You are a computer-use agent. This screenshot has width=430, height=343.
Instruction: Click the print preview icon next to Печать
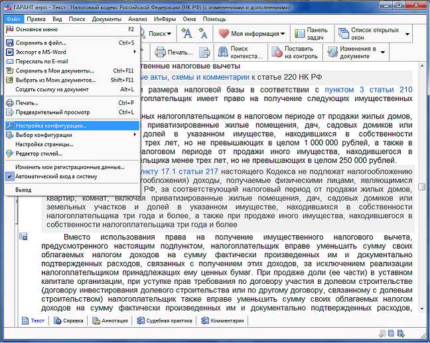coord(204,52)
